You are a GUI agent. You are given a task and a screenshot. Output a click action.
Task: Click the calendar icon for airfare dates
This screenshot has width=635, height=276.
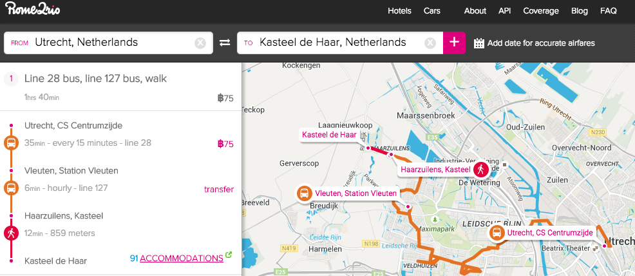point(479,43)
